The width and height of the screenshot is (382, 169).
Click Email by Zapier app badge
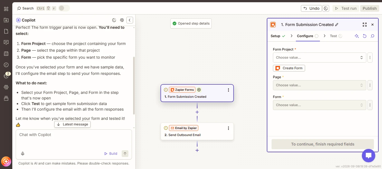tap(184, 128)
